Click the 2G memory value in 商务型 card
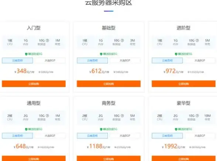 [101, 116]
